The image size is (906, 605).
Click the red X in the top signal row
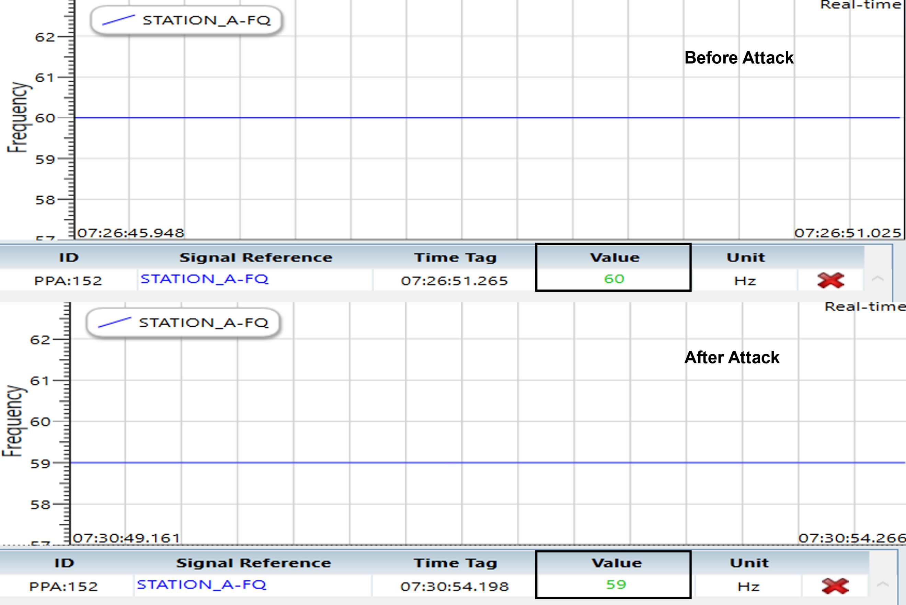(x=831, y=280)
